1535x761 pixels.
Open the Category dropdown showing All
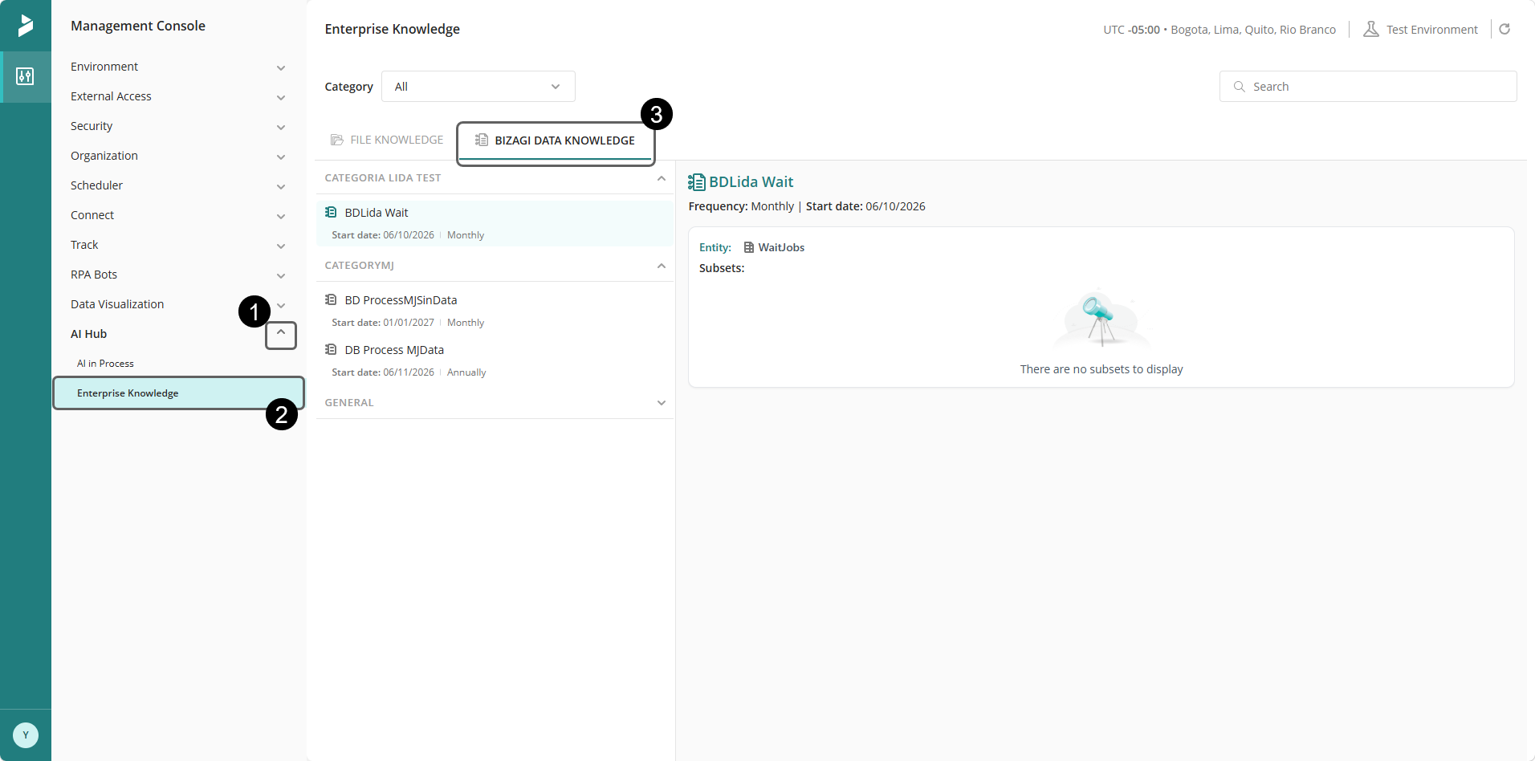coord(478,87)
